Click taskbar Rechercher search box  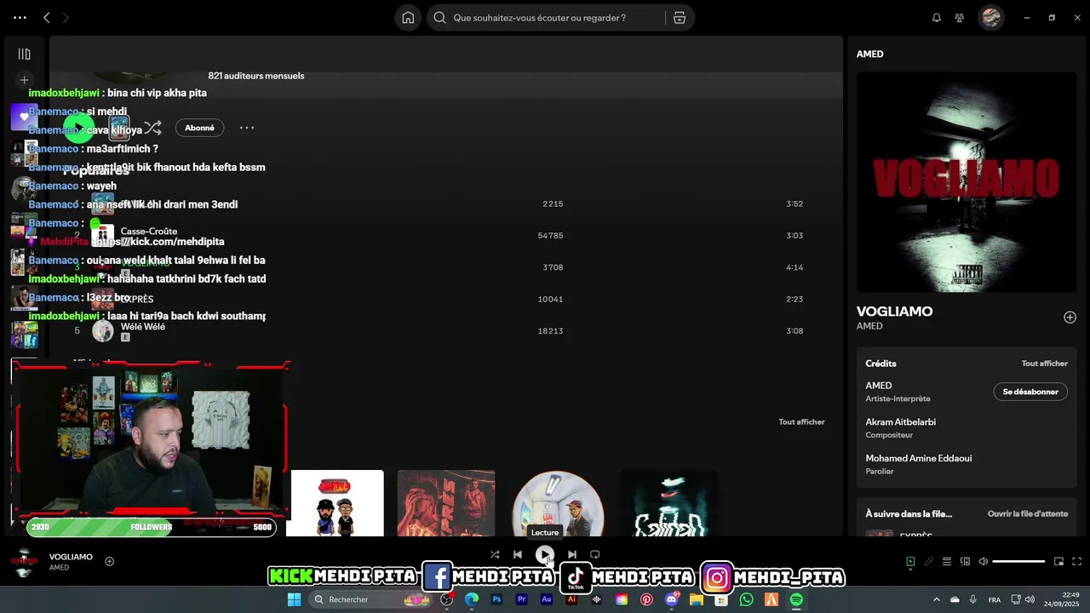tap(372, 599)
